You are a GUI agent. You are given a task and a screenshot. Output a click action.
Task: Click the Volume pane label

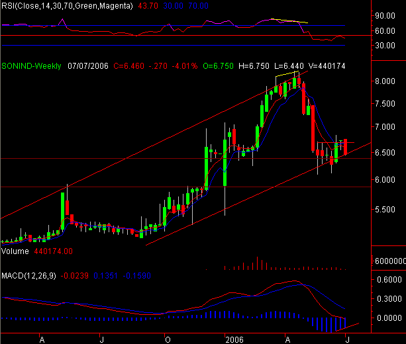(15, 251)
